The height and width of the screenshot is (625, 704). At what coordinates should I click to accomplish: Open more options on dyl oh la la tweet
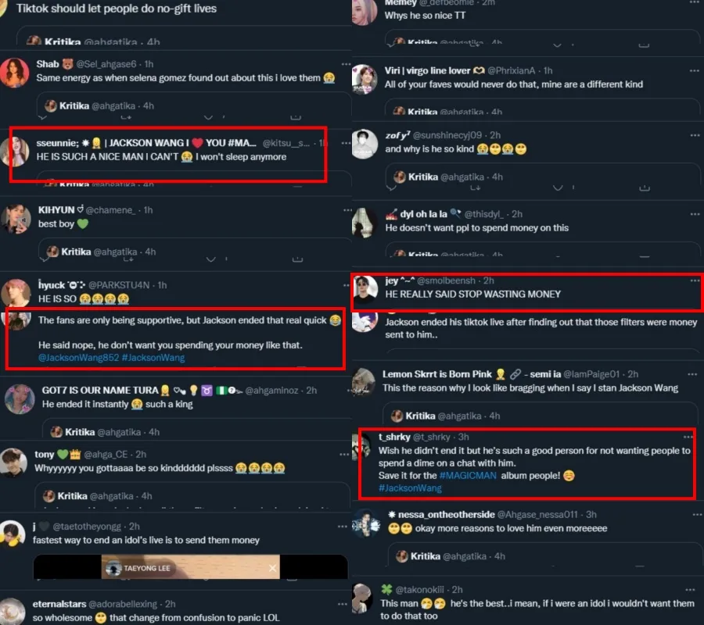pyautogui.click(x=695, y=214)
